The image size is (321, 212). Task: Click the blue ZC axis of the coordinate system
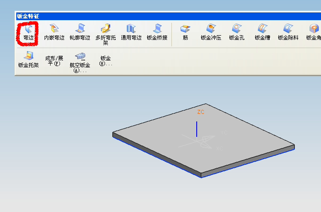(x=197, y=129)
